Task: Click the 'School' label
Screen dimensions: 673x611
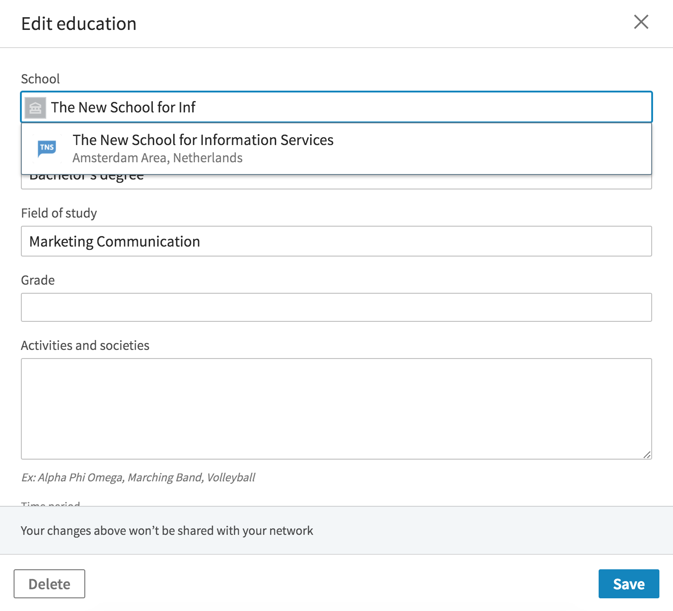Action: 40,79
